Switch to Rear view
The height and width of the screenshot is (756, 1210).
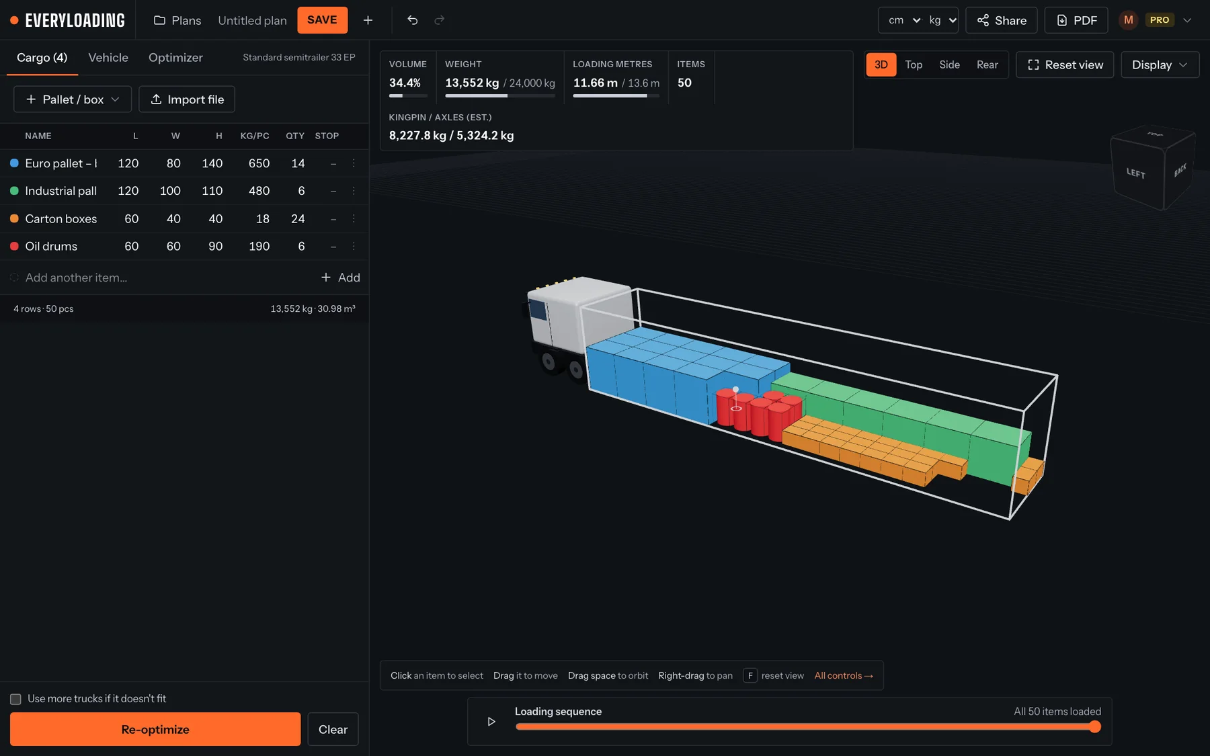point(987,65)
